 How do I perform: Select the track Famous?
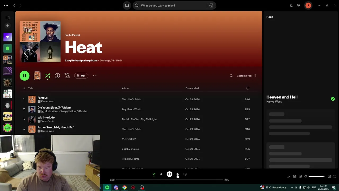pyautogui.click(x=42, y=98)
